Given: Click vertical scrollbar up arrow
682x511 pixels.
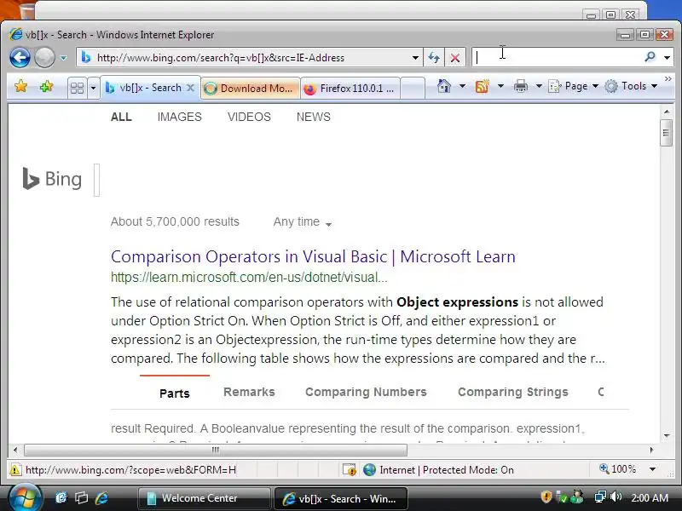Looking at the screenshot, I should (667, 112).
